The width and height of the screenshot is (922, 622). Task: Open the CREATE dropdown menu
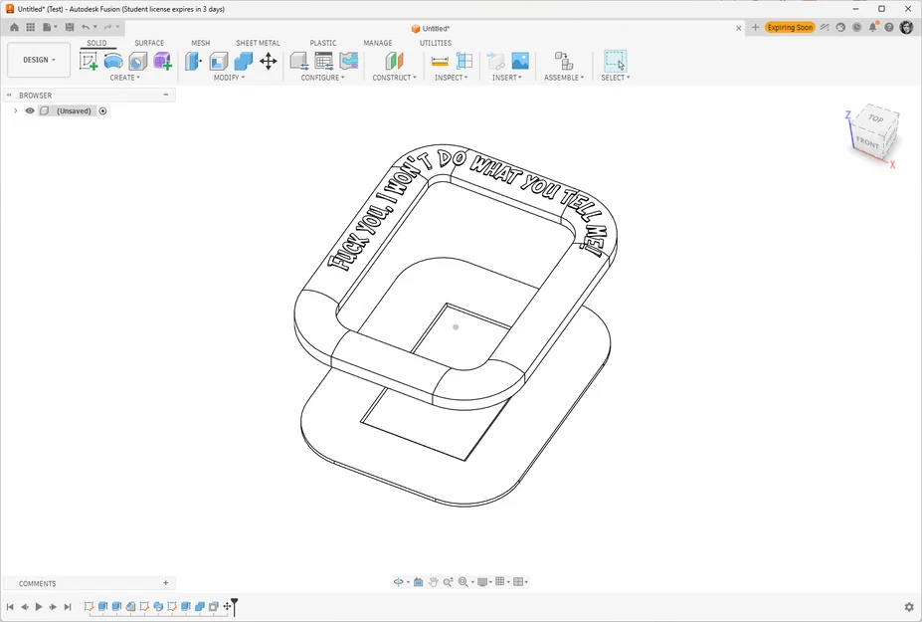(x=124, y=78)
